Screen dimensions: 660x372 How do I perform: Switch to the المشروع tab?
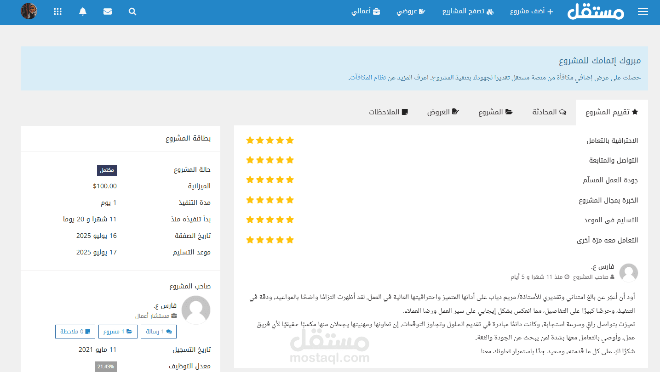tap(495, 112)
